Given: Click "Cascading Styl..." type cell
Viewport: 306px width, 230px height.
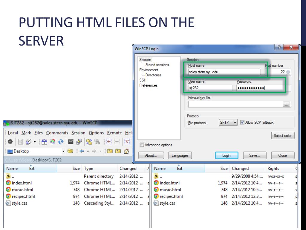Looking at the screenshot, I should click(99, 203).
